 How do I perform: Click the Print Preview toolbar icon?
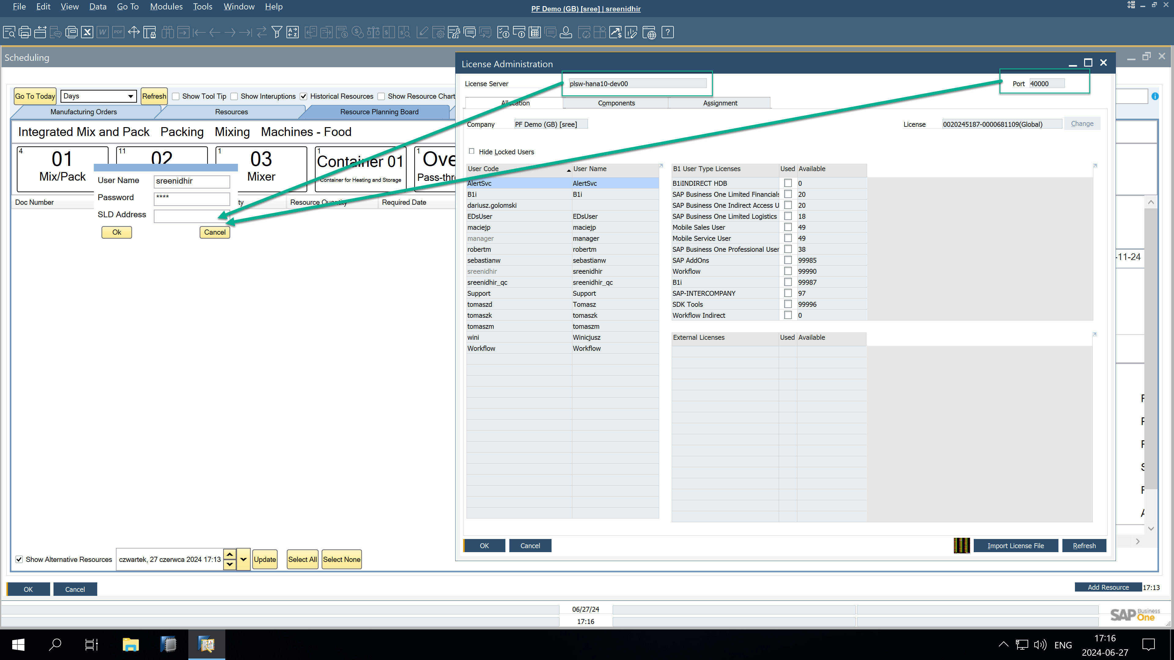point(9,32)
